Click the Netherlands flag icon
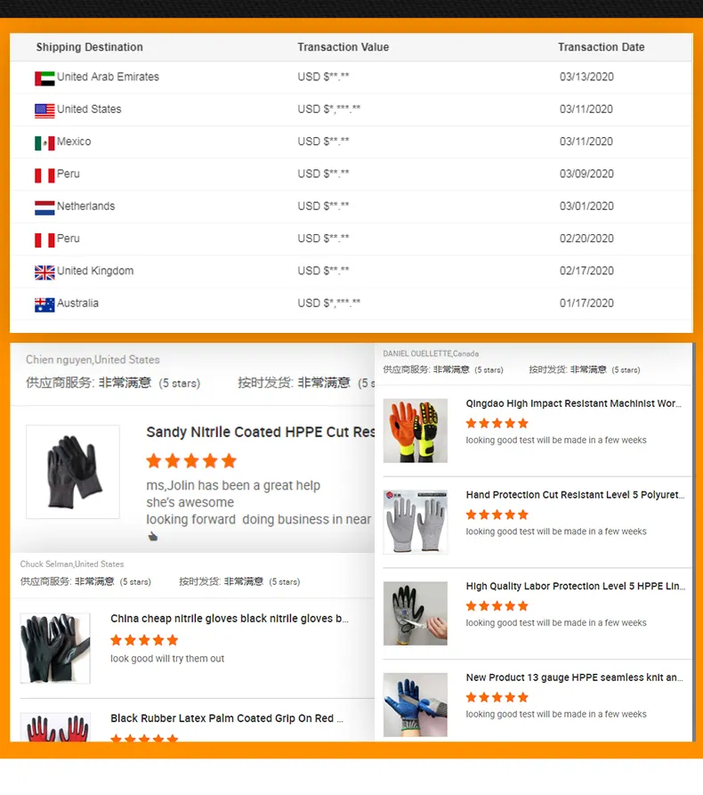The height and width of the screenshot is (795, 703). click(x=44, y=208)
